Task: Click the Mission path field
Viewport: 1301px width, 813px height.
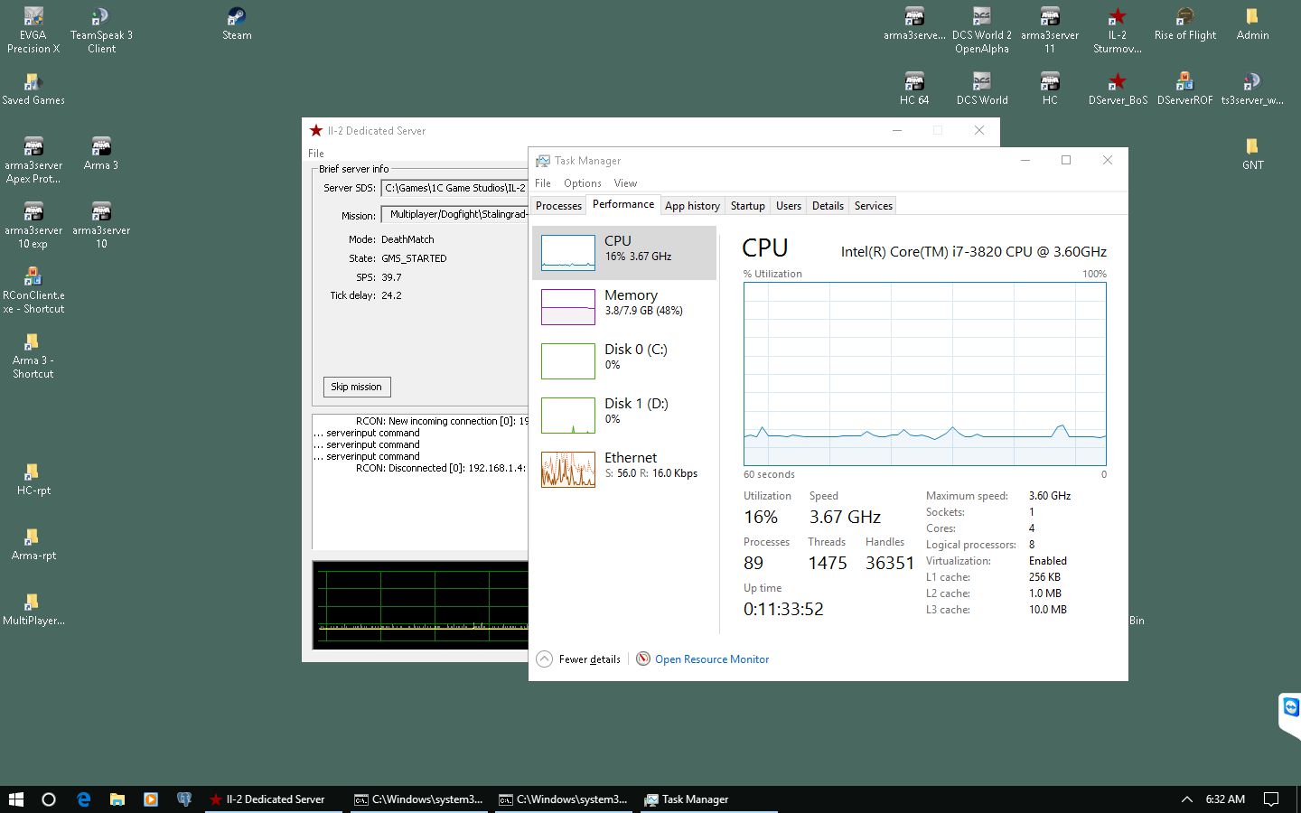Action: coord(454,215)
